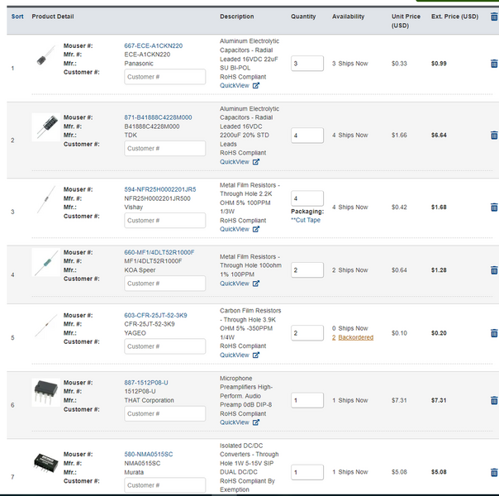Remove the Vishay 2.2K resistor from cart

(493, 207)
